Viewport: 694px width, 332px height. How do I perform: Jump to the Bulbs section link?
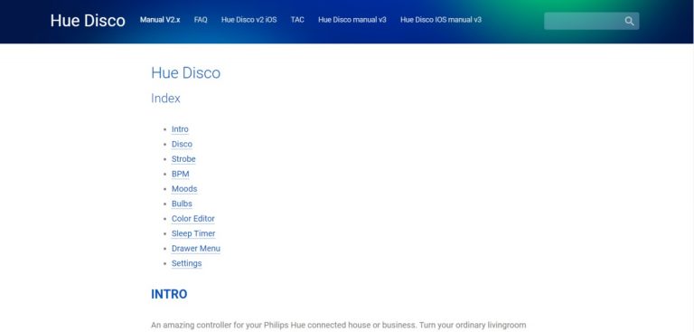click(x=182, y=204)
